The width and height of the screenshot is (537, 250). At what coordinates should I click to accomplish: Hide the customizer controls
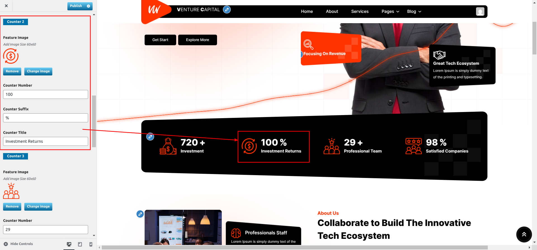(x=18, y=244)
